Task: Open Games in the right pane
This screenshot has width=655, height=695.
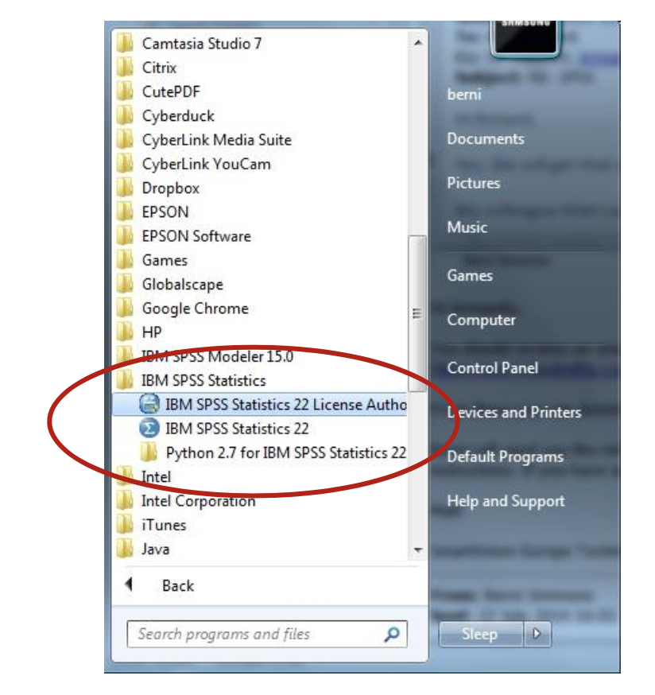Action: click(470, 275)
